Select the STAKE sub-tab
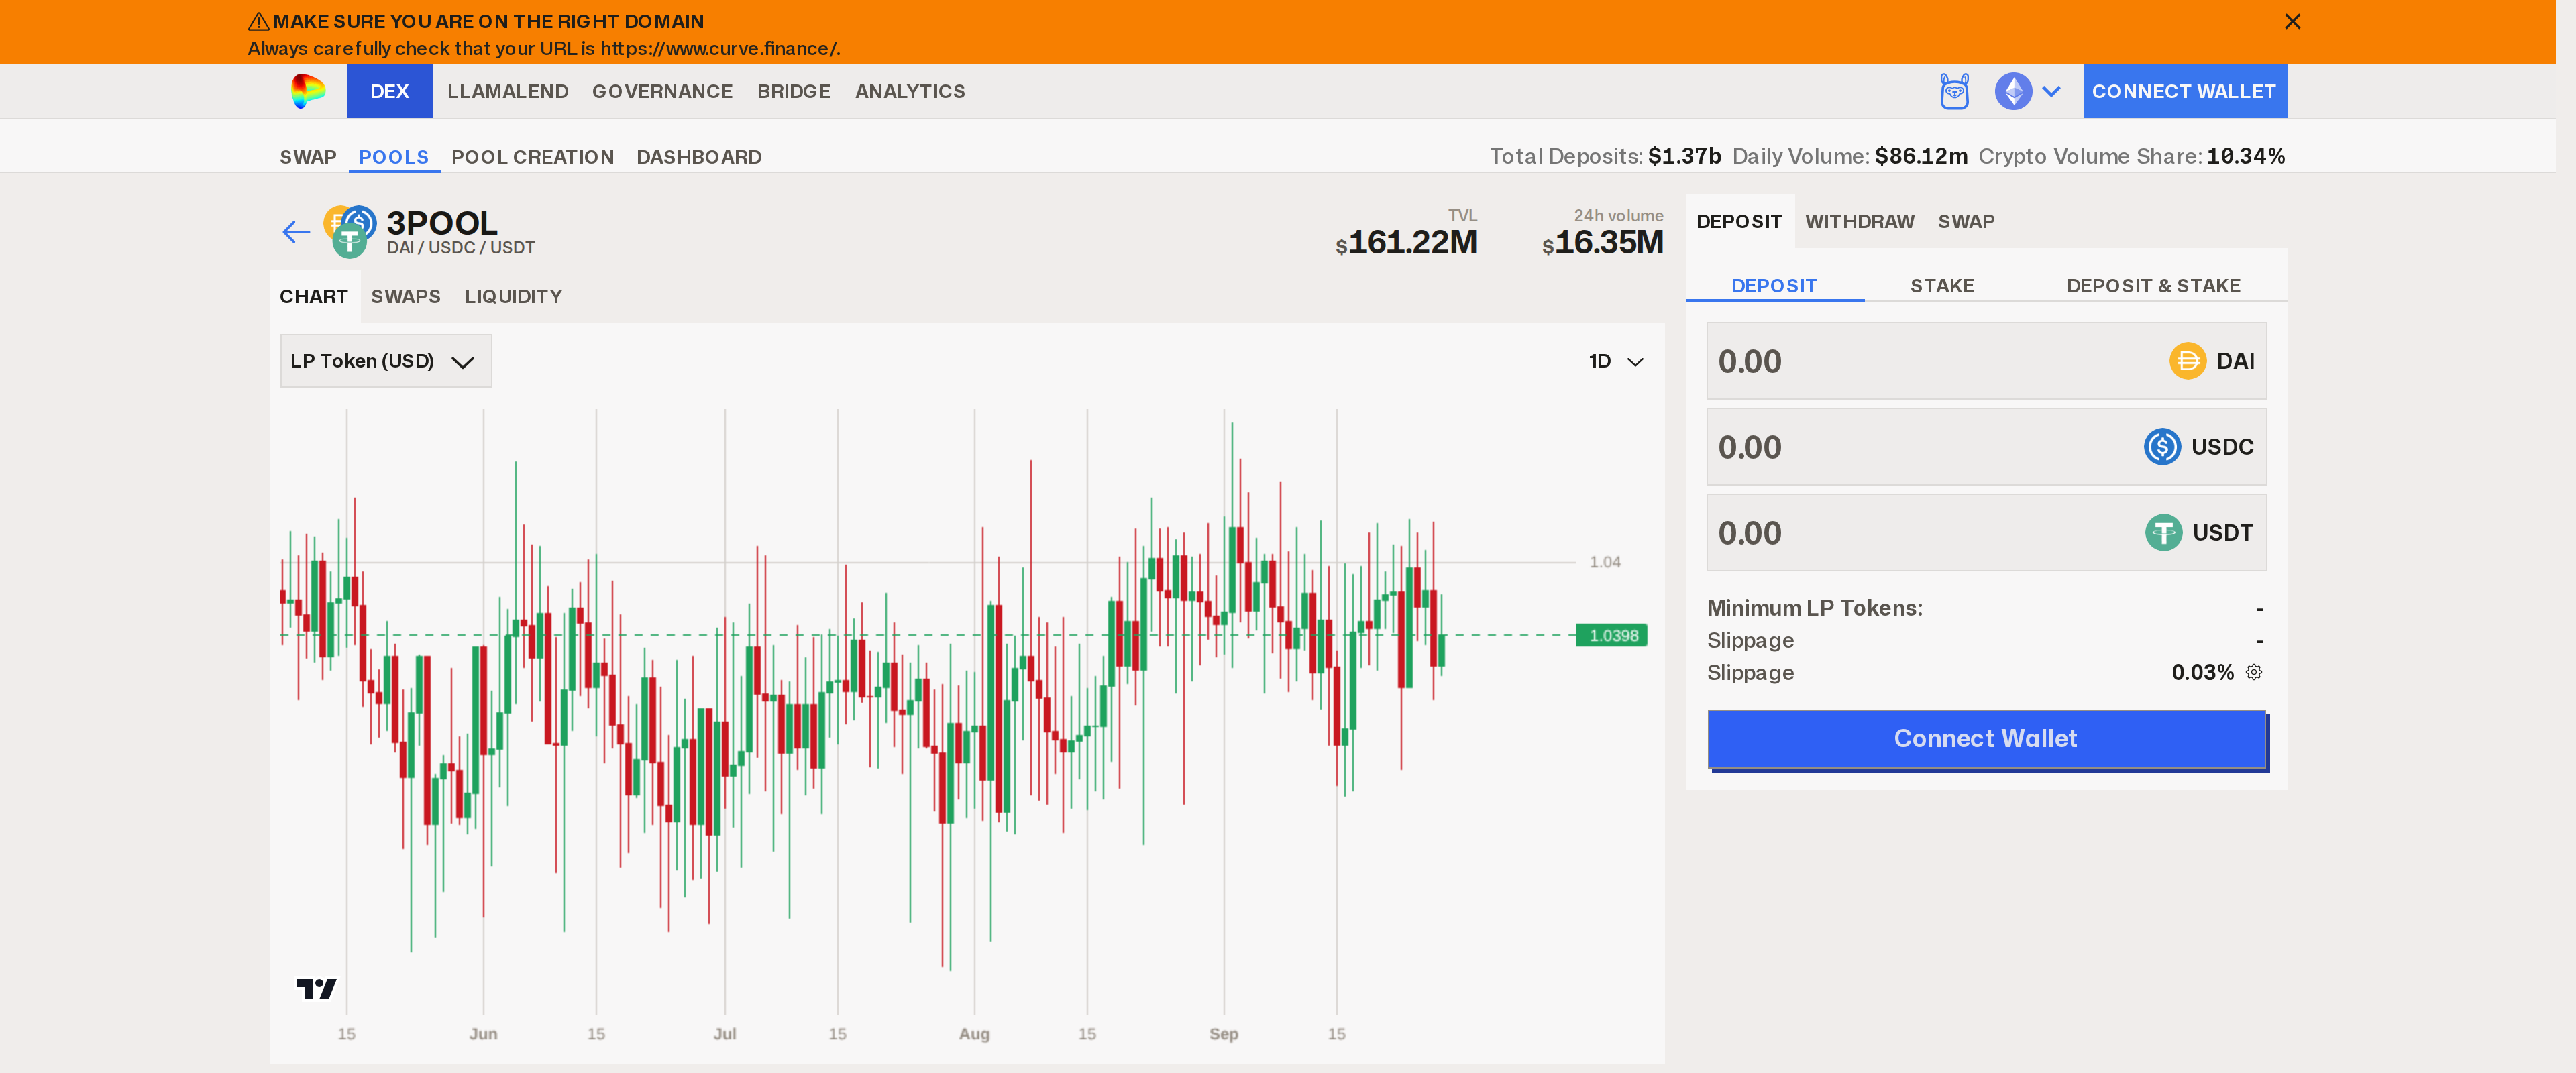Image resolution: width=2576 pixels, height=1073 pixels. point(1942,286)
